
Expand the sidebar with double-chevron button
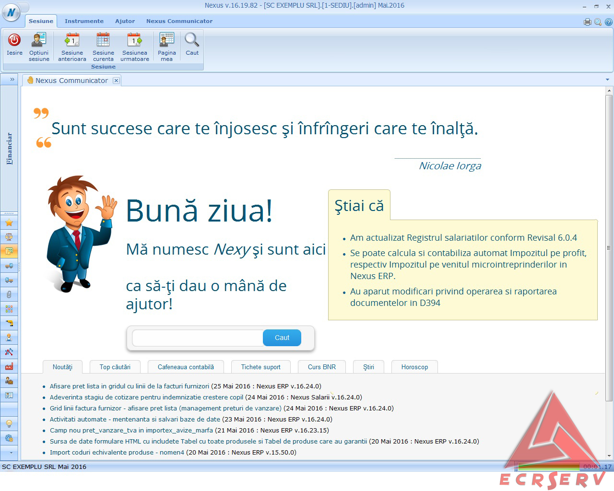[12, 80]
